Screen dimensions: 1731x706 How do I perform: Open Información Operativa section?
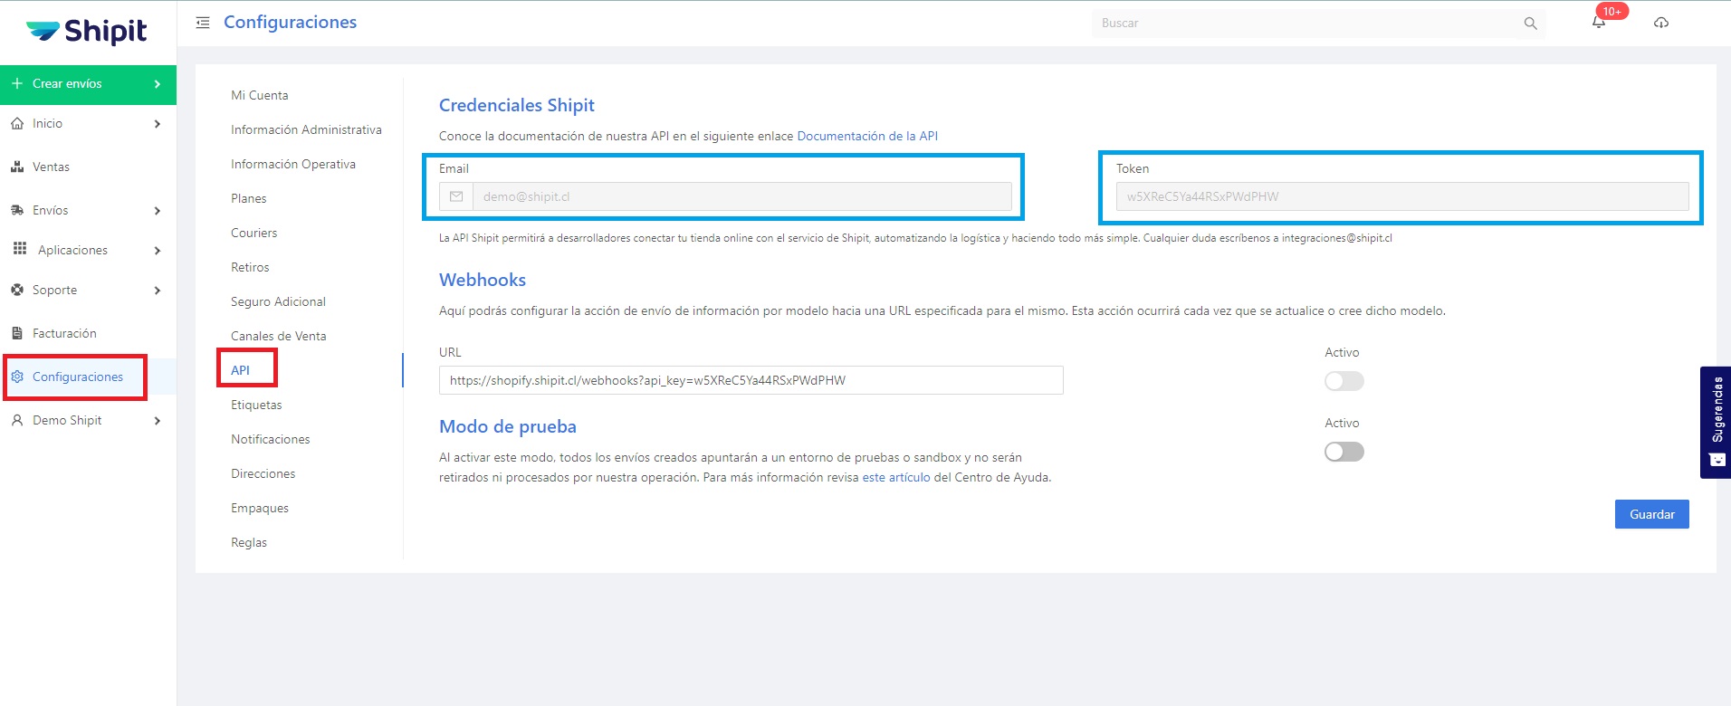[x=293, y=164]
